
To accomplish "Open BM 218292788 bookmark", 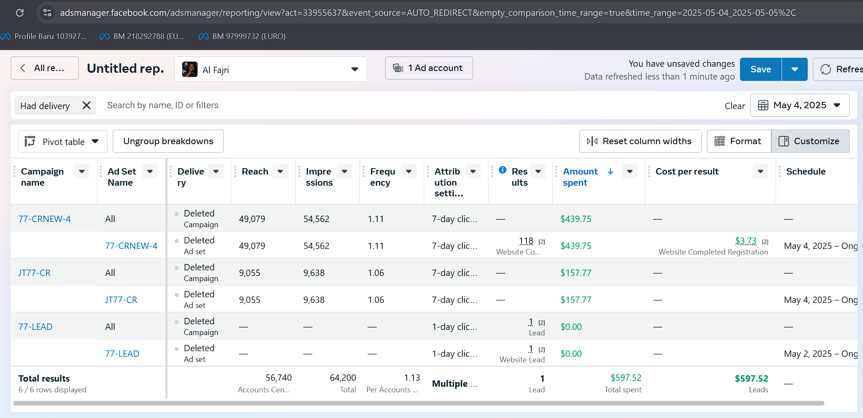I will click(142, 36).
